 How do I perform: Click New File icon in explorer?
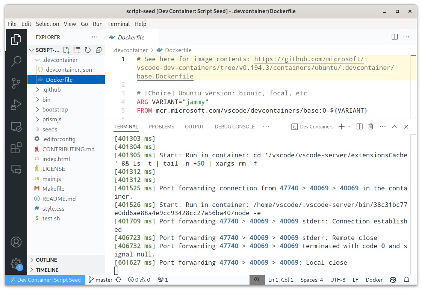click(x=66, y=50)
